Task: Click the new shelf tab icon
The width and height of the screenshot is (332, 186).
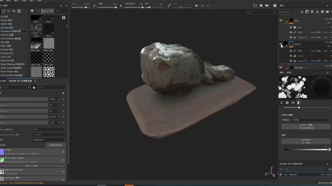Action: [x=4, y=11]
